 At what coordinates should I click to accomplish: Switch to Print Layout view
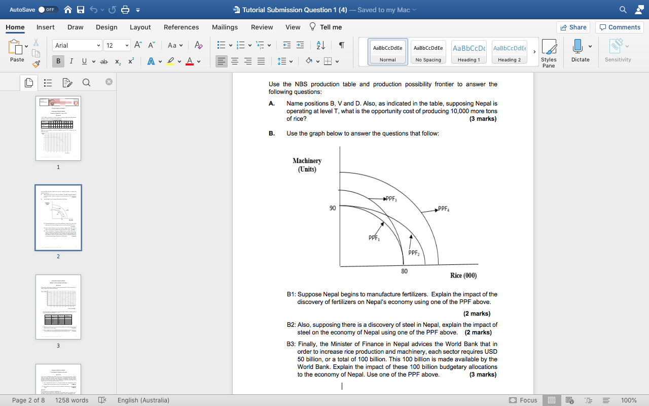[x=552, y=400]
